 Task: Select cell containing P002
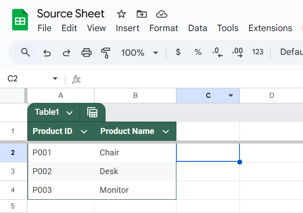coord(61,171)
